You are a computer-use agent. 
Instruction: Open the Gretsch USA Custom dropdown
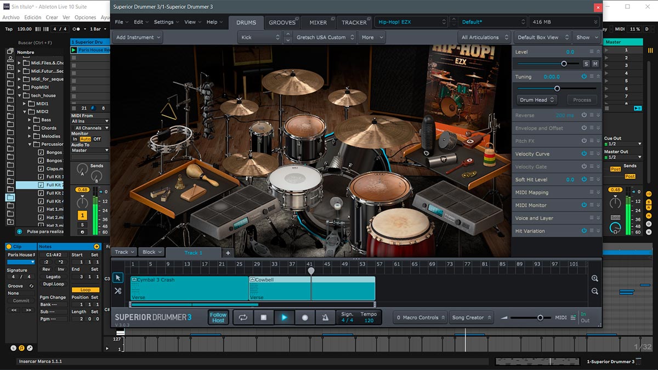tap(325, 37)
